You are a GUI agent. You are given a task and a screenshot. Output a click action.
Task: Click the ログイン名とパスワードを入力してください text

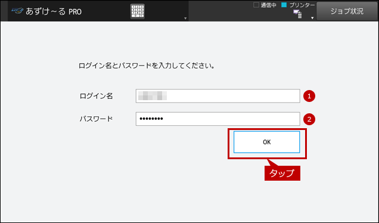point(147,66)
